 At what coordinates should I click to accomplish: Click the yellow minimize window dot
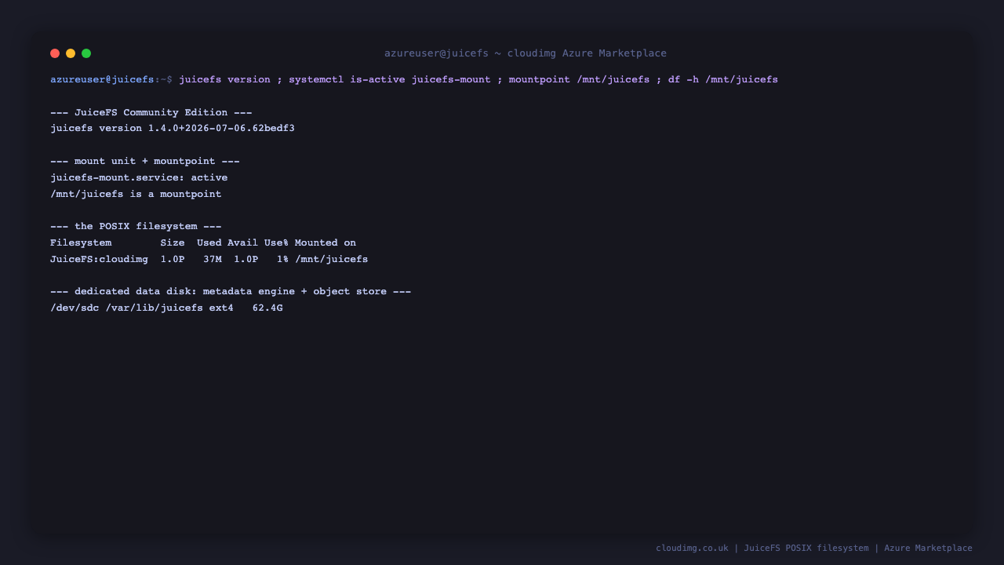71,53
